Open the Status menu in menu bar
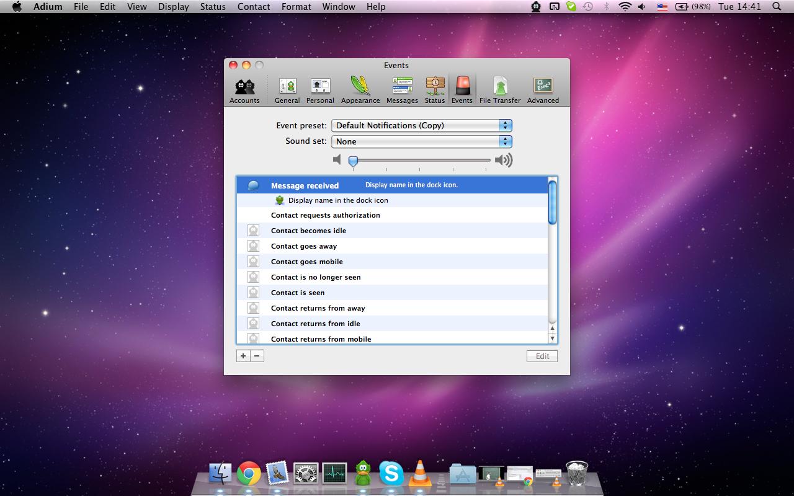The height and width of the screenshot is (496, 794). click(x=213, y=7)
